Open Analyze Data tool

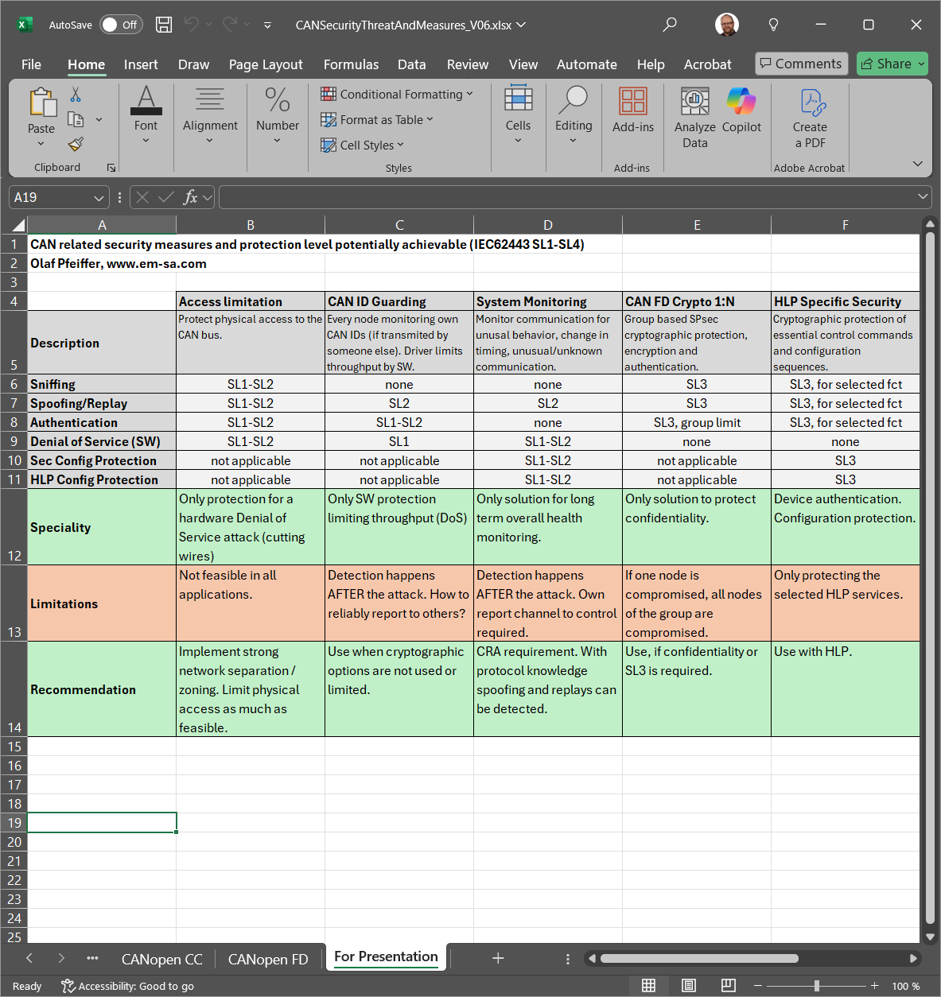tap(694, 118)
